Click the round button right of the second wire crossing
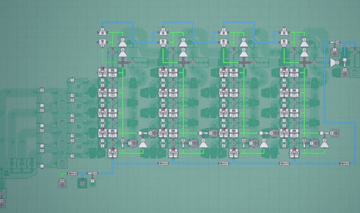This screenshot has width=360, height=213. [x=193, y=62]
